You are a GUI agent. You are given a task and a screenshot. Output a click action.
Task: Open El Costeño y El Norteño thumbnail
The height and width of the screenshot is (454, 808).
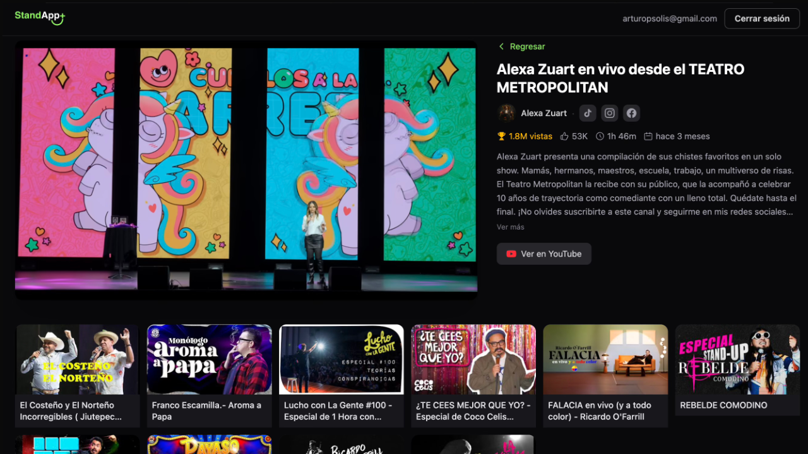(77, 359)
